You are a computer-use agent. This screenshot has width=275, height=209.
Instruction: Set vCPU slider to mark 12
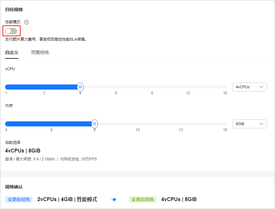(188, 87)
